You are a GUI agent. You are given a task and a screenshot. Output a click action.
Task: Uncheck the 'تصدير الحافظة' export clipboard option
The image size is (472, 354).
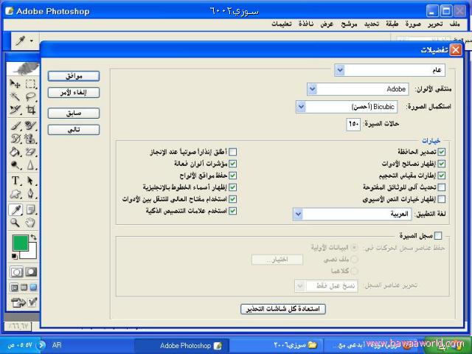tap(442, 152)
